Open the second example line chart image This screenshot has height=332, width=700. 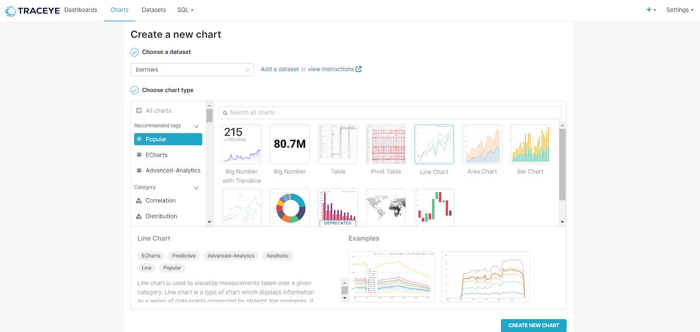click(x=485, y=277)
